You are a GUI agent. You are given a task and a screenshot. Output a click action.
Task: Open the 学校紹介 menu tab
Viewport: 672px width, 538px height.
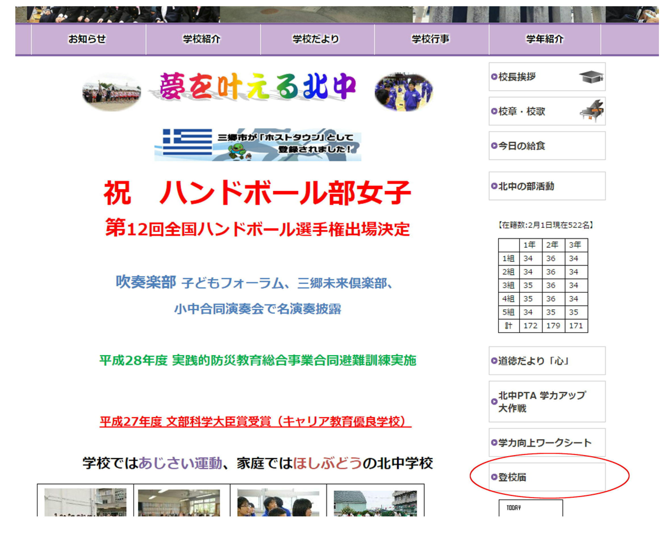pyautogui.click(x=203, y=39)
